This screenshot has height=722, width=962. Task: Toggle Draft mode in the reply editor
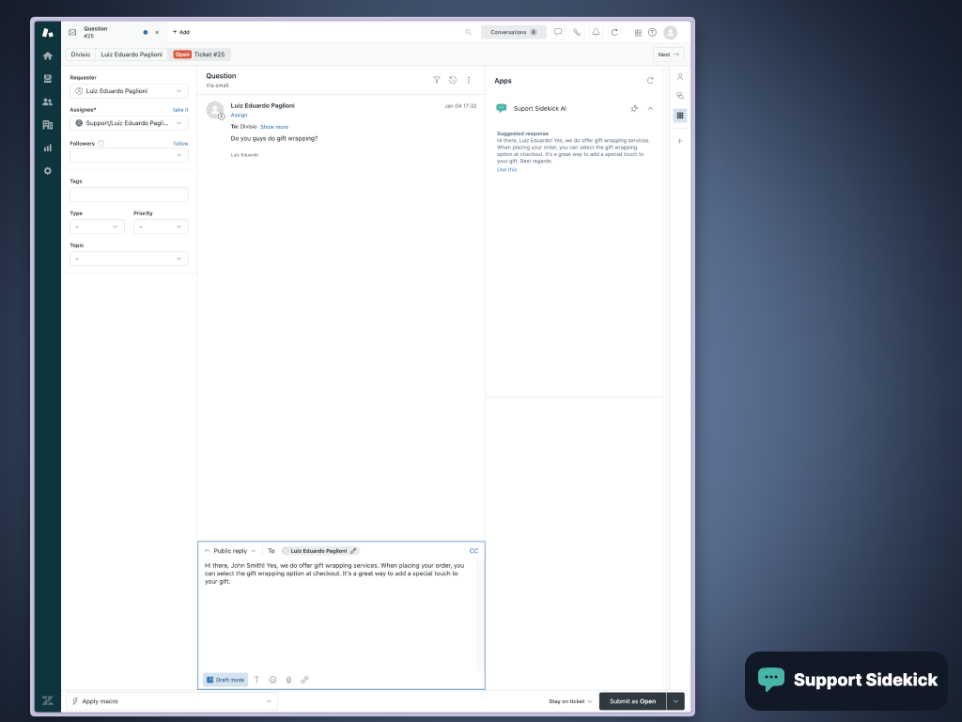pyautogui.click(x=225, y=679)
